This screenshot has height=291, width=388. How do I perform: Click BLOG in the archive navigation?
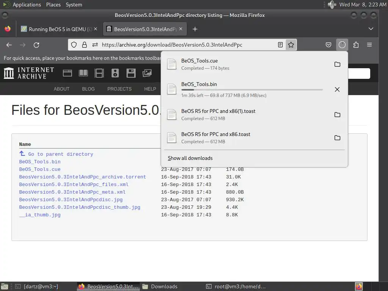[x=88, y=89]
